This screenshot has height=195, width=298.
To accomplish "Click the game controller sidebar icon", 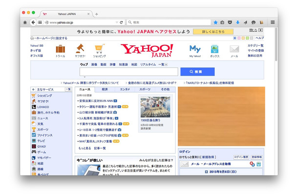I will [x=34, y=152].
